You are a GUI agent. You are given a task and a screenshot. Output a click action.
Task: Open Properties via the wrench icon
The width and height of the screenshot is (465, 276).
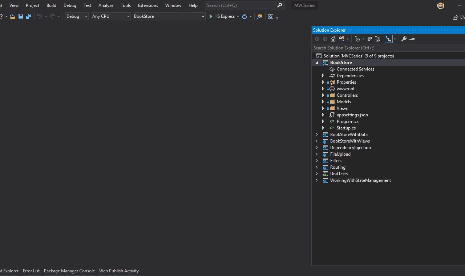tap(404, 39)
